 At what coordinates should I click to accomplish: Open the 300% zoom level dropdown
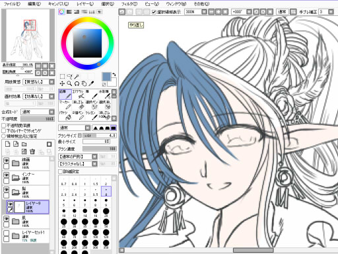pyautogui.click(x=204, y=12)
